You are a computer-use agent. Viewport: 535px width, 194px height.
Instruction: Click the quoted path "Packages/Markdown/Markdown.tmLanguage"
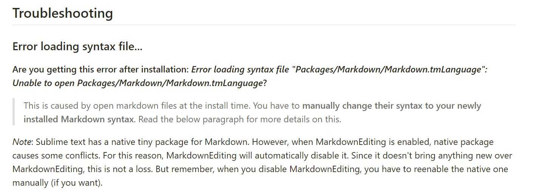point(387,70)
